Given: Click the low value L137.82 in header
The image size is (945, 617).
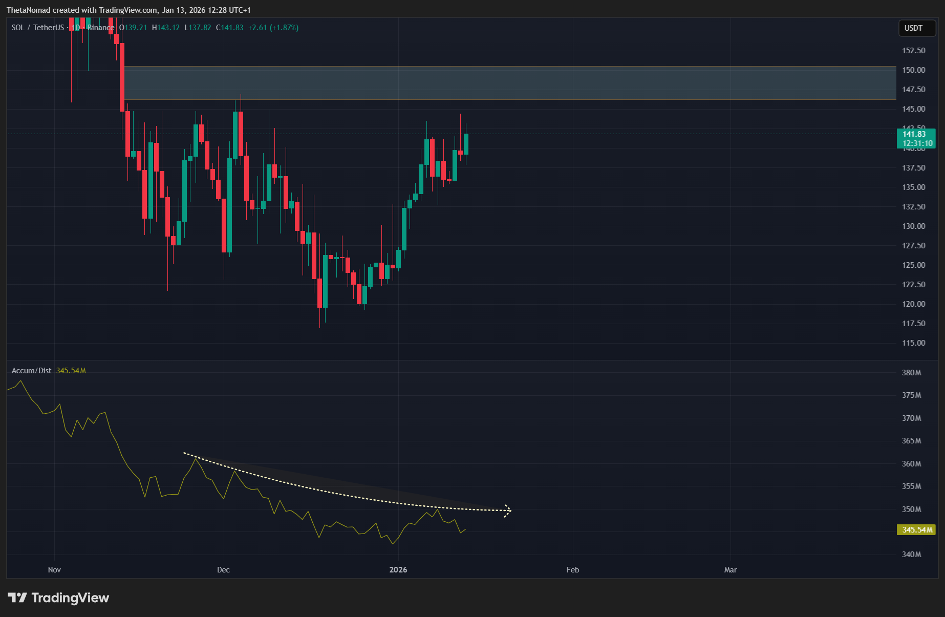Looking at the screenshot, I should tap(198, 28).
